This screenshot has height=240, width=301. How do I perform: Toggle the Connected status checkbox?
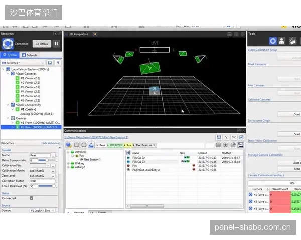[31, 198]
